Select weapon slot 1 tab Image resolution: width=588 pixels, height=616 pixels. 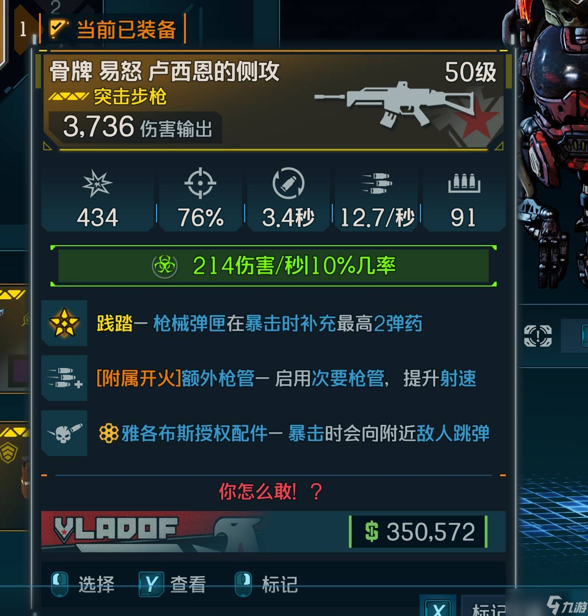click(x=24, y=30)
